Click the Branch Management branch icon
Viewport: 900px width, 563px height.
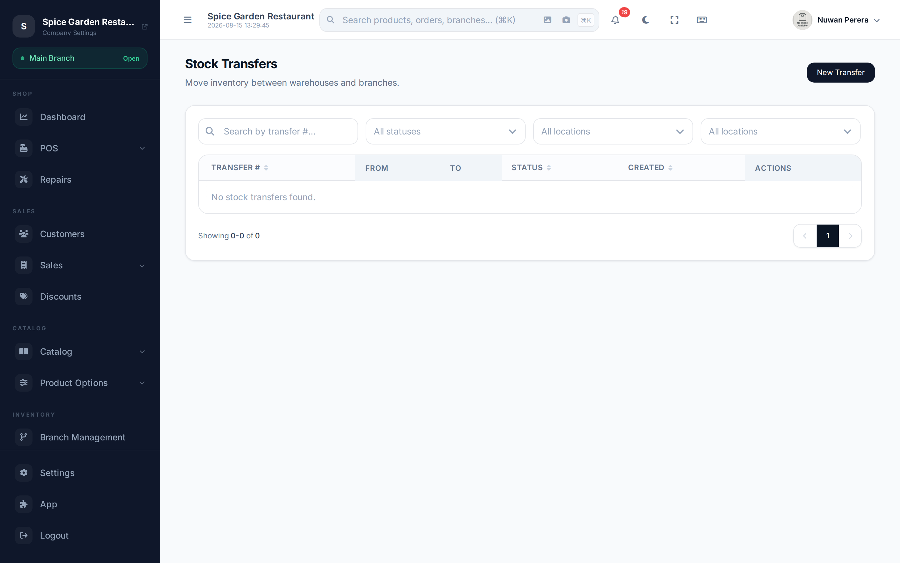(x=24, y=437)
